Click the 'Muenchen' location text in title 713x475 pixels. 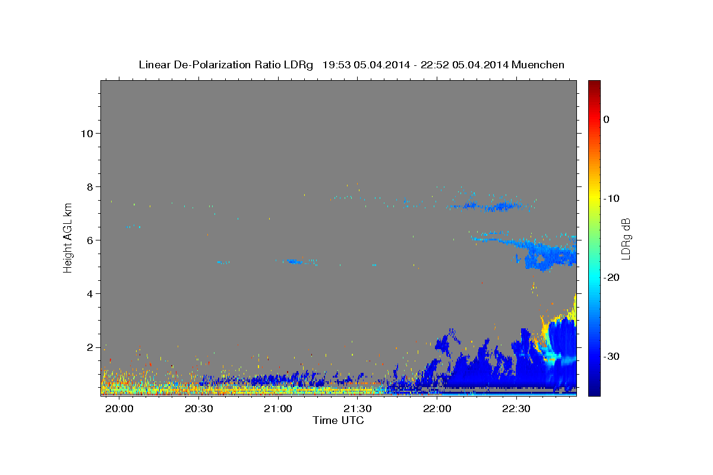pos(539,65)
